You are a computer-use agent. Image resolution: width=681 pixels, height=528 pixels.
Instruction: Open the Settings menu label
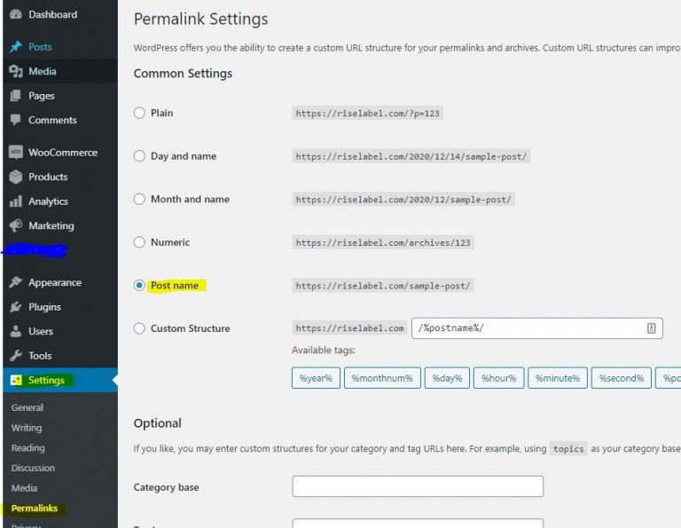click(46, 380)
